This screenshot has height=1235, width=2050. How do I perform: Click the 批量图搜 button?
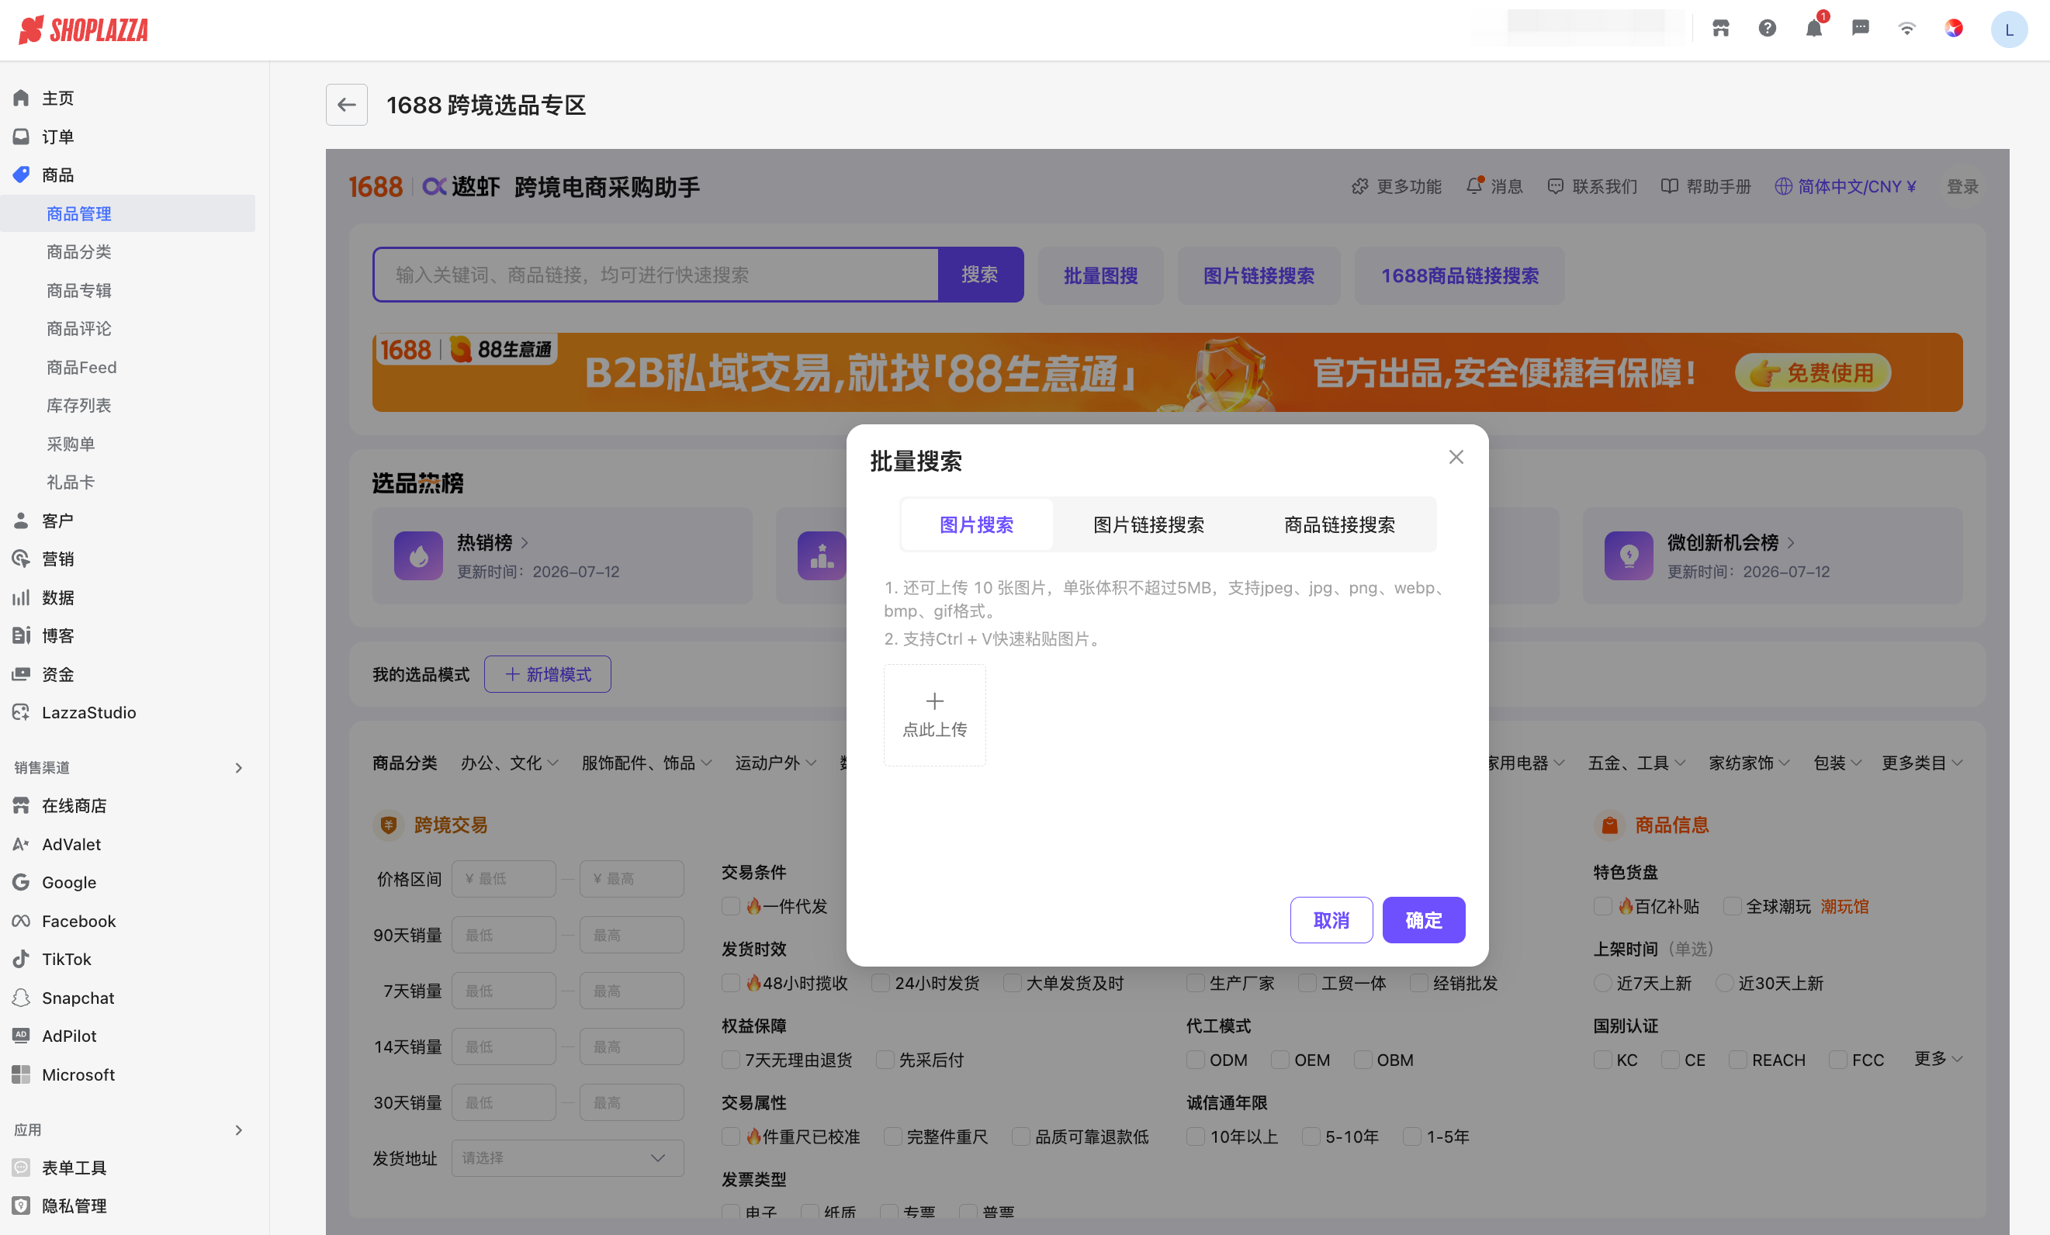(1101, 275)
